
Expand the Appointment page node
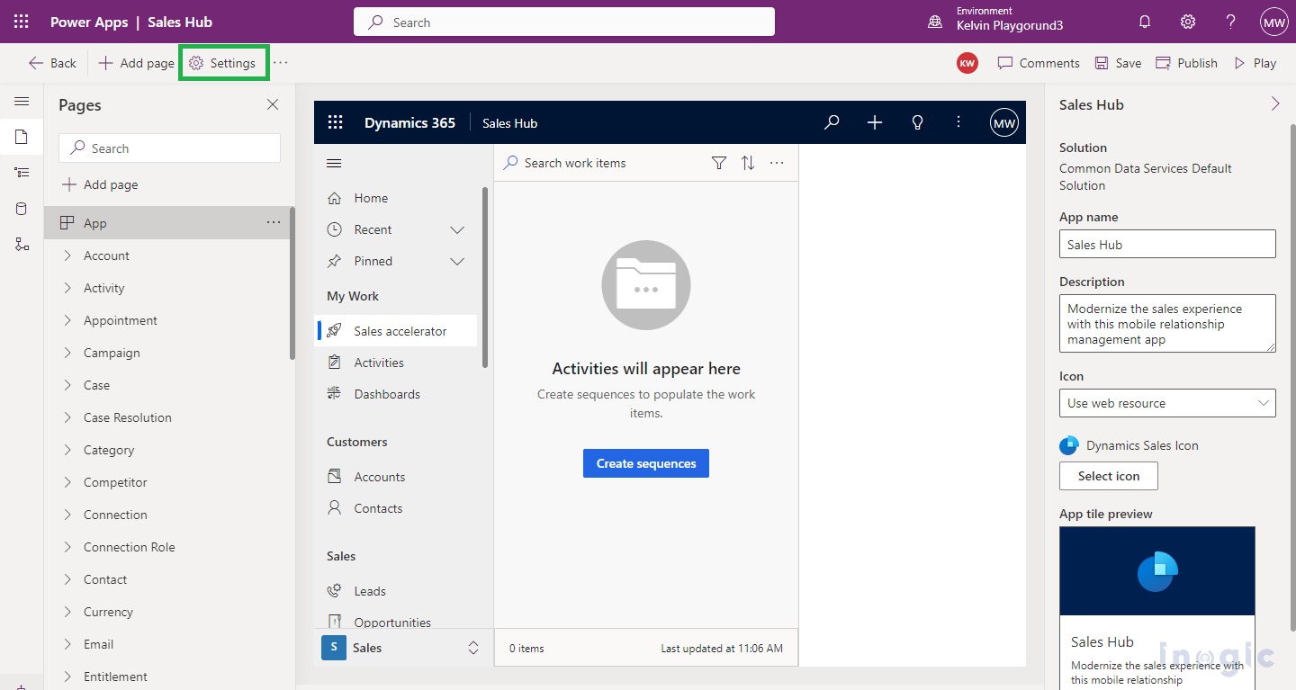coord(67,320)
